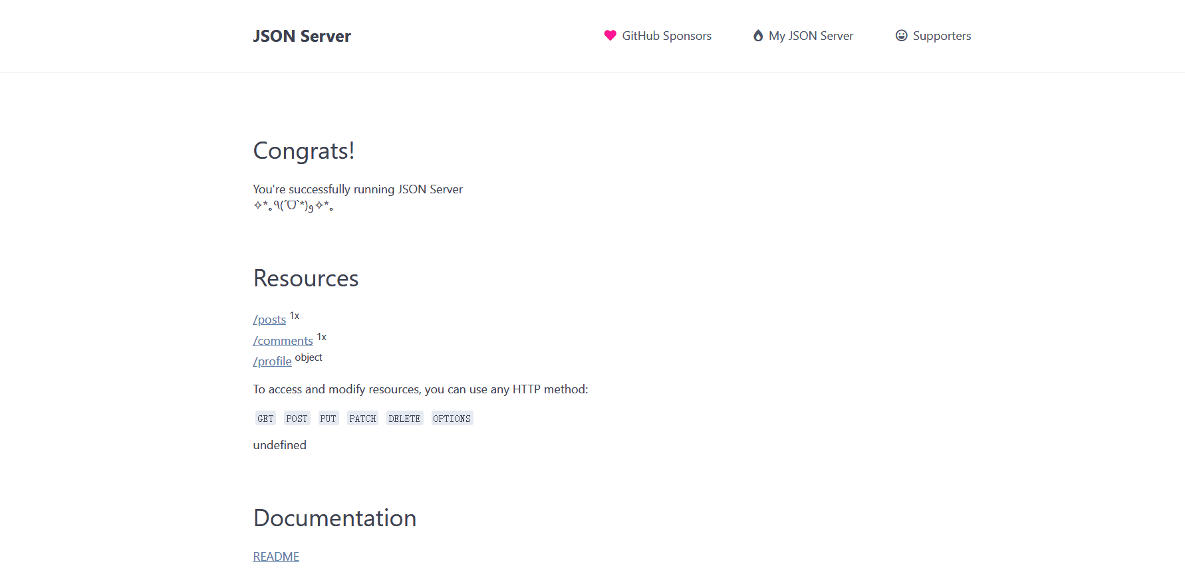
Task: Click the OPTIONS method tag
Action: point(452,419)
